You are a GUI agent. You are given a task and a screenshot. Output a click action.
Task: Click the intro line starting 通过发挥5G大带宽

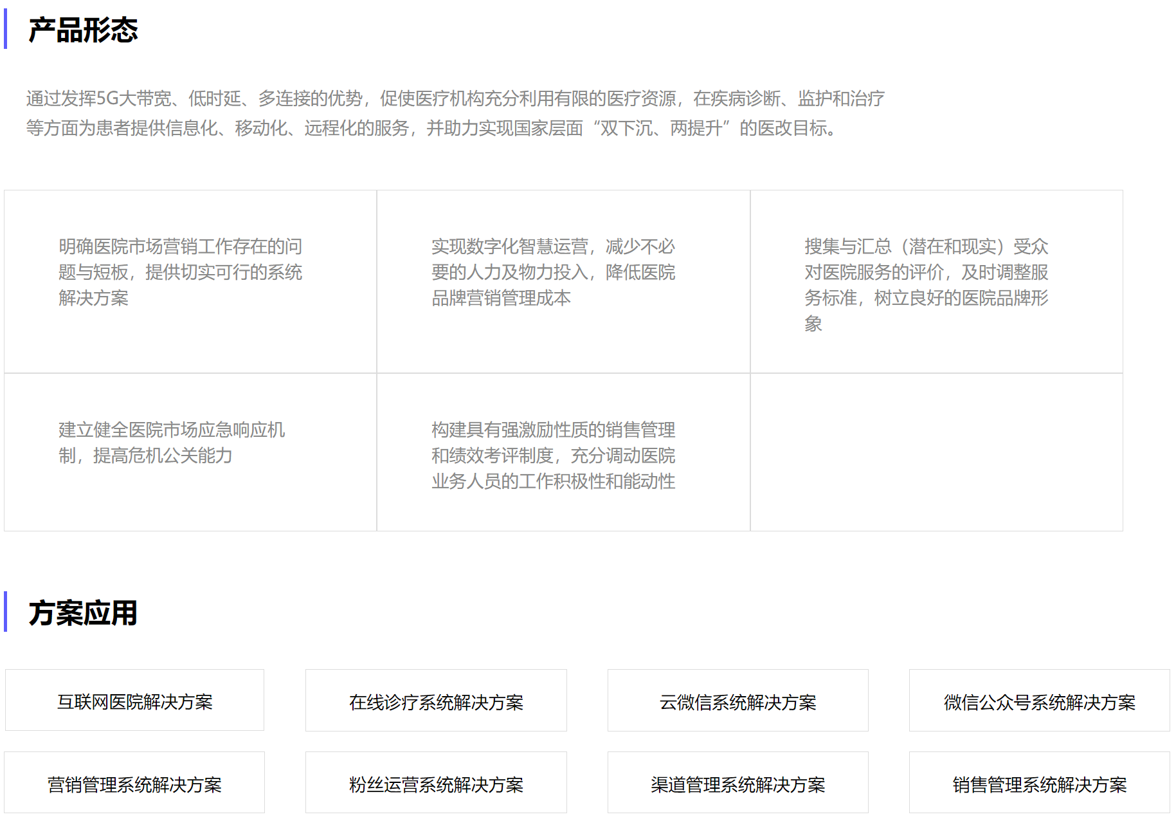click(455, 98)
